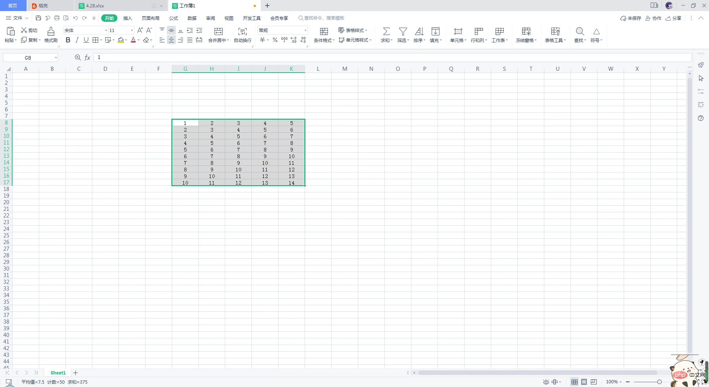
Task: Click the red font color swatch
Action: point(133,40)
